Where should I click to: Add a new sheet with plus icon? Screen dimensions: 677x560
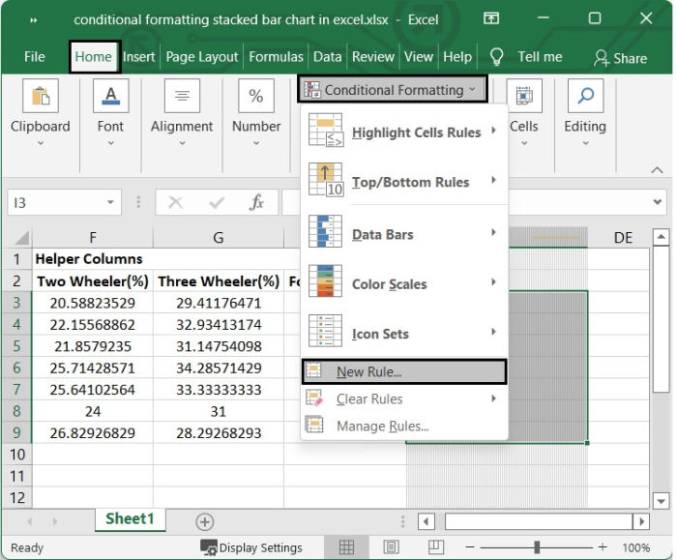tap(205, 521)
